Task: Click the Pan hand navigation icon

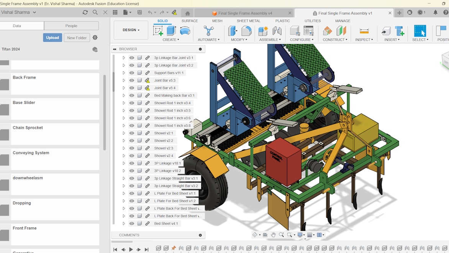Action: 273,235
